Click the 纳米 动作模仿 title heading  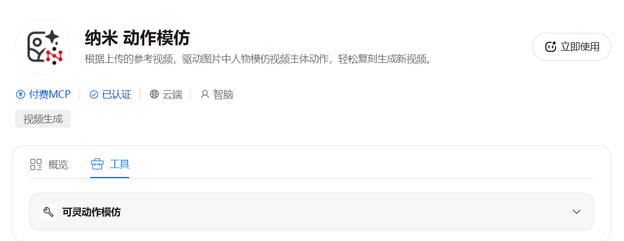point(137,38)
